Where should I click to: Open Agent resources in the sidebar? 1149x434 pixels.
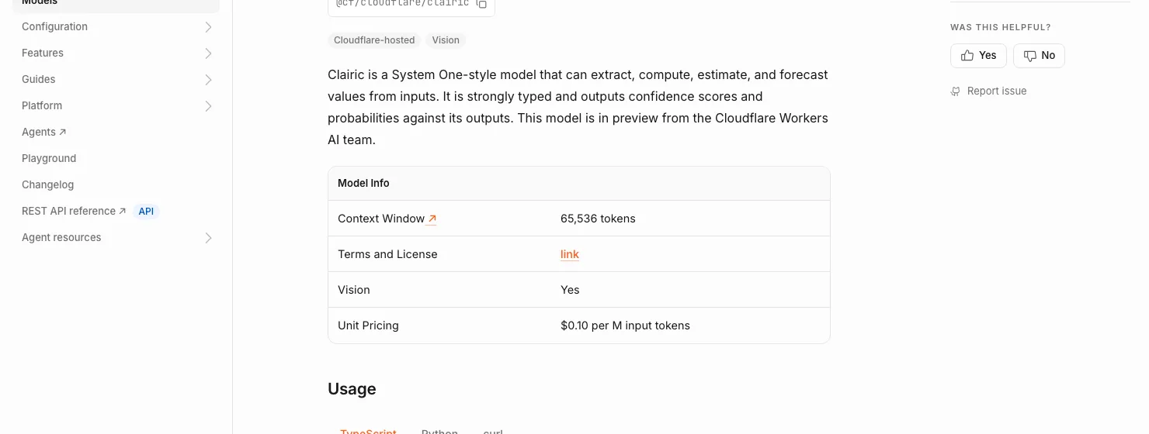[x=61, y=238]
